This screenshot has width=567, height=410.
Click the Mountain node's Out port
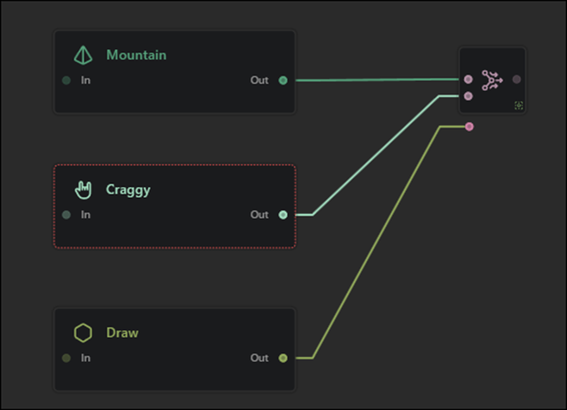pos(283,80)
